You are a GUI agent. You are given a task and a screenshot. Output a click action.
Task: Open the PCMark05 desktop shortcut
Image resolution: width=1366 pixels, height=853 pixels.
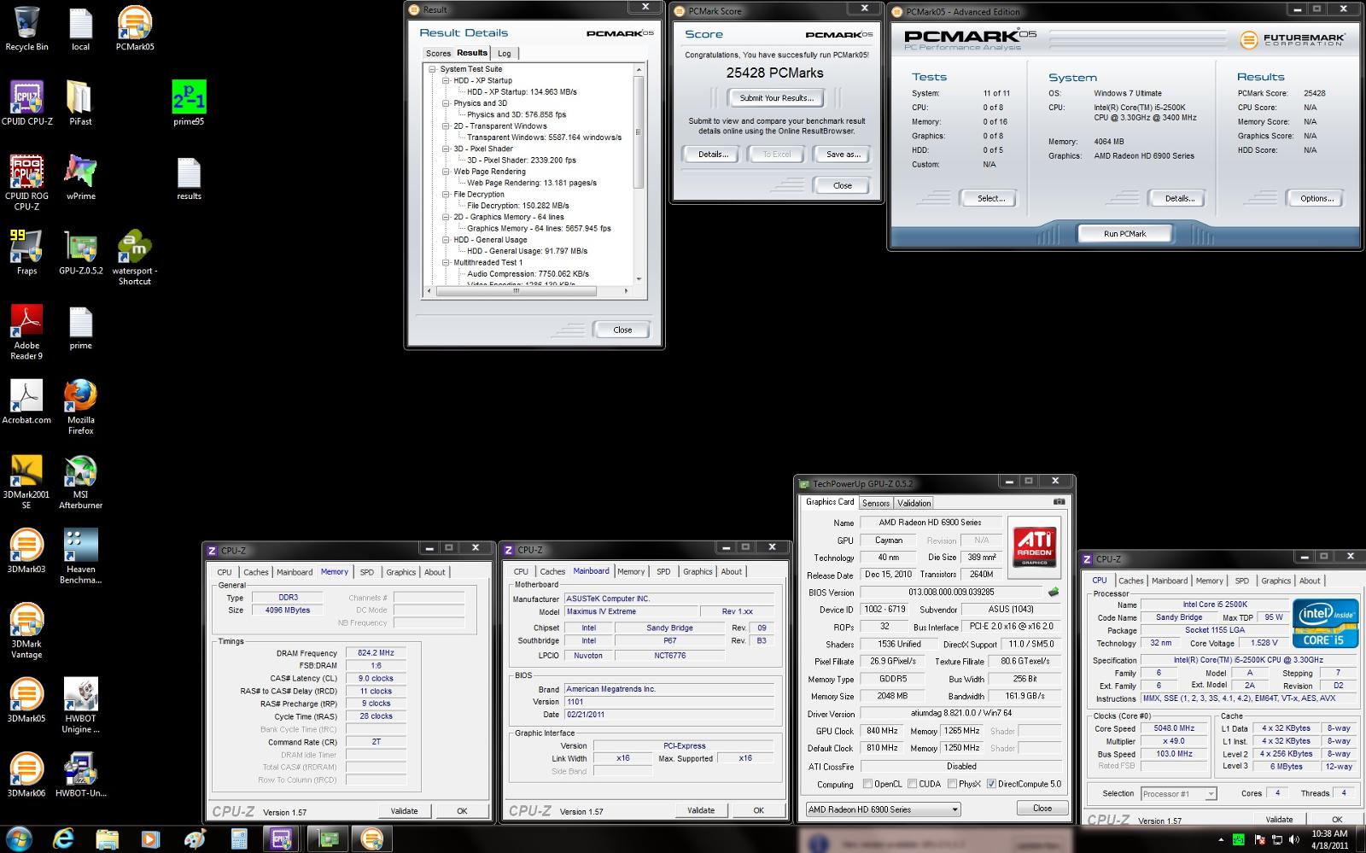tap(135, 28)
